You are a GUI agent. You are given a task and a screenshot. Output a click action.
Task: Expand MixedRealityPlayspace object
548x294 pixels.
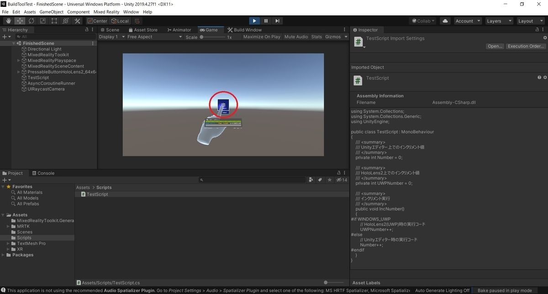pyautogui.click(x=19, y=60)
